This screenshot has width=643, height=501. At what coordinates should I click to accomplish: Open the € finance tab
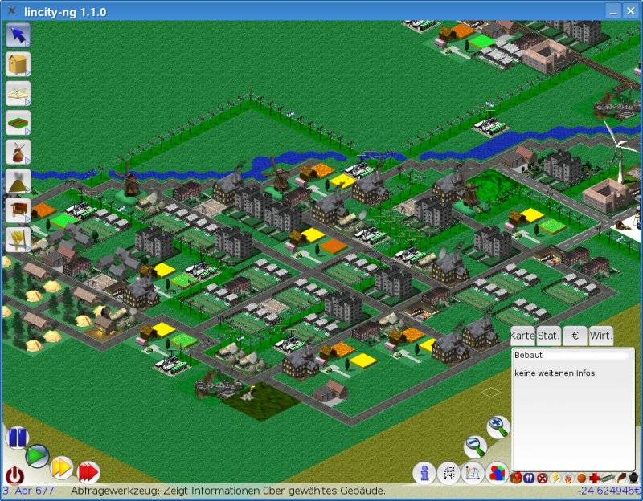click(x=575, y=336)
